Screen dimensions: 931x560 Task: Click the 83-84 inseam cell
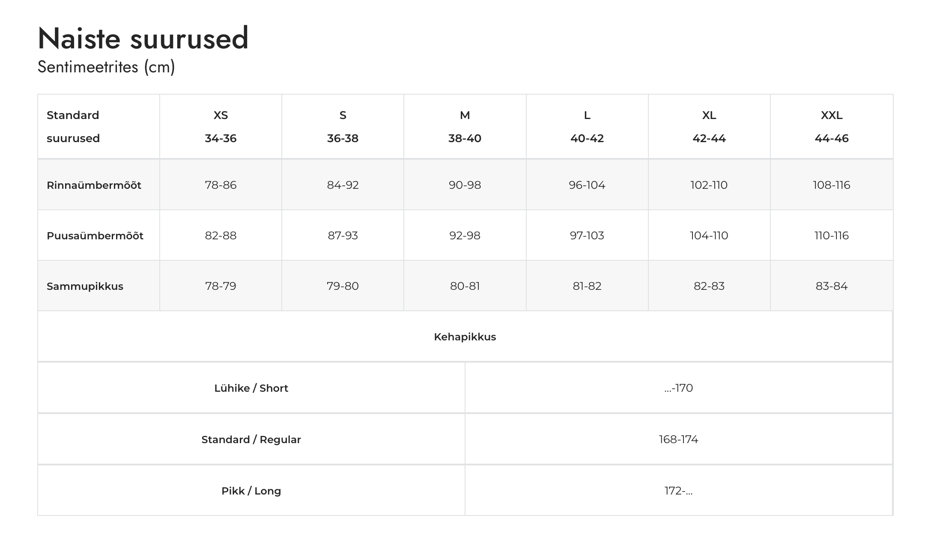click(x=831, y=286)
